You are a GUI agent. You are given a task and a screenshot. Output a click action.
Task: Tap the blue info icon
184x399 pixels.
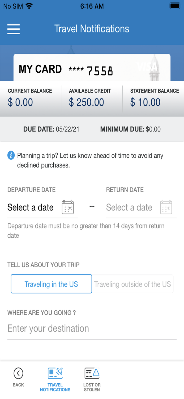[11, 155]
